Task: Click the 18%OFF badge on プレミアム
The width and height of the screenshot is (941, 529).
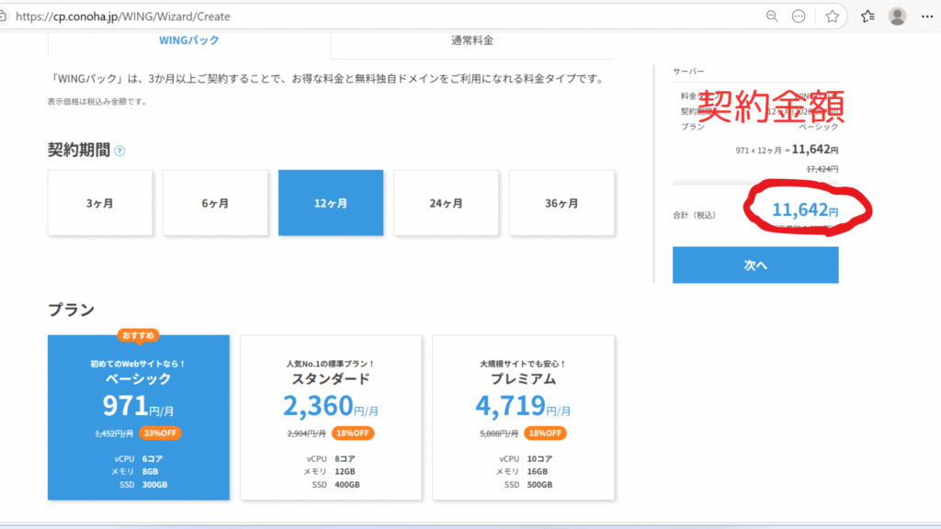Action: (x=545, y=433)
